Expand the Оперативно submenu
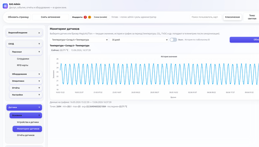This screenshot has width=259, height=147. (x=26, y=81)
